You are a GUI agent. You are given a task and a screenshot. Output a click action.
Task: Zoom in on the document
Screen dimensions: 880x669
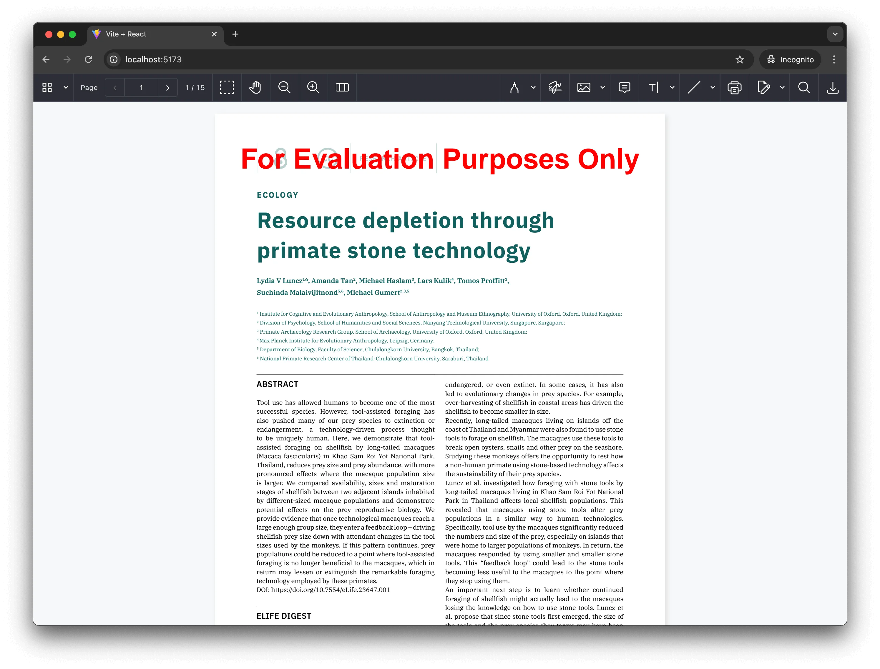click(x=313, y=87)
